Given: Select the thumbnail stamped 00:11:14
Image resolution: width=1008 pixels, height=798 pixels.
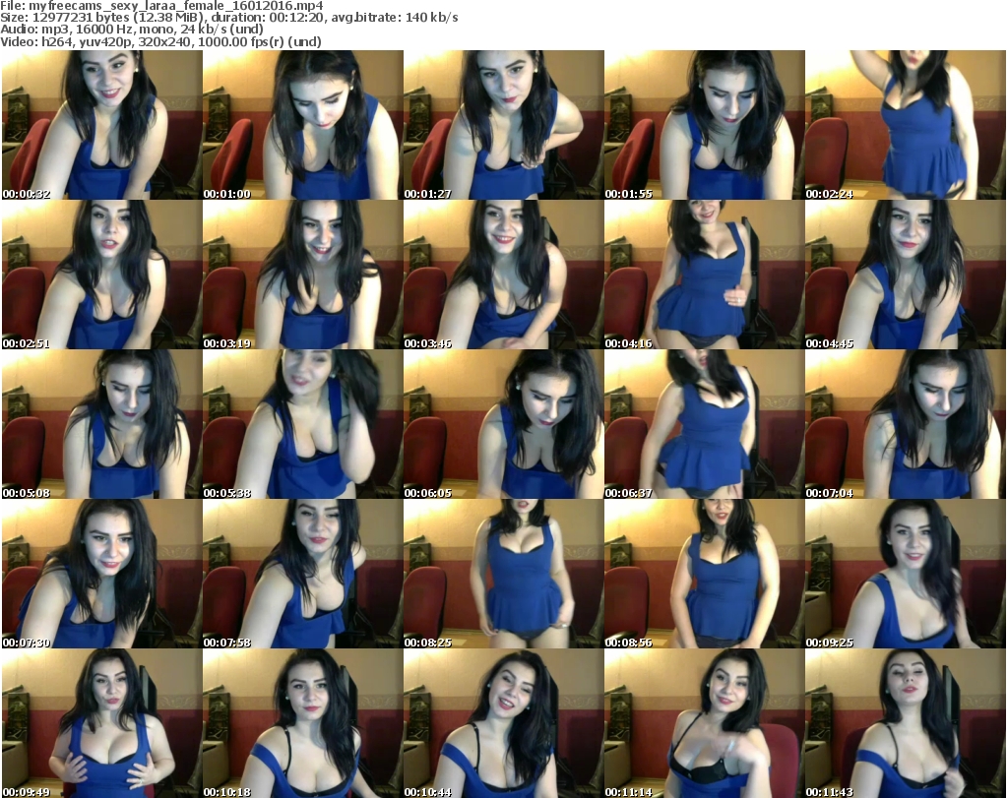Looking at the screenshot, I should click(x=705, y=723).
